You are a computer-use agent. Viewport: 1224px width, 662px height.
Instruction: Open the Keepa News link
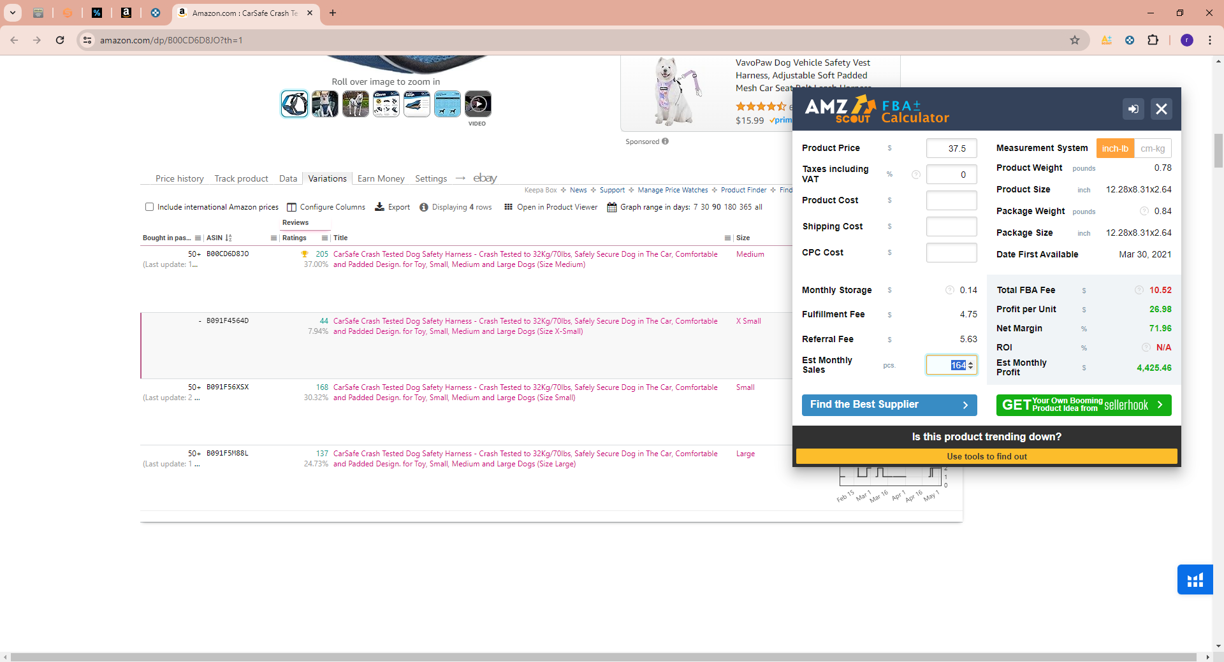pos(578,190)
